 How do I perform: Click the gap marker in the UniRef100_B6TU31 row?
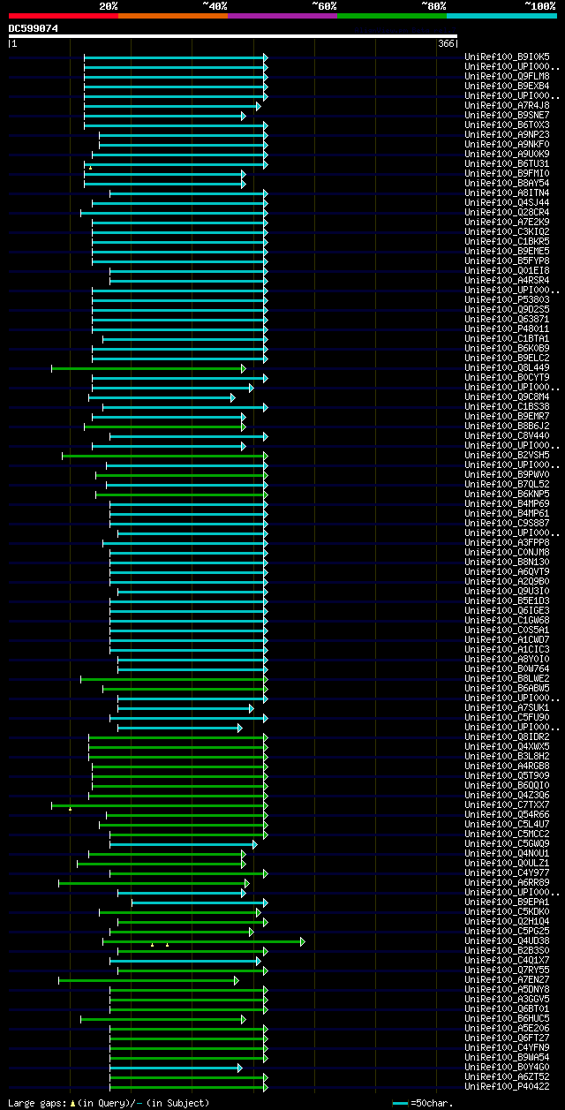pyautogui.click(x=90, y=168)
